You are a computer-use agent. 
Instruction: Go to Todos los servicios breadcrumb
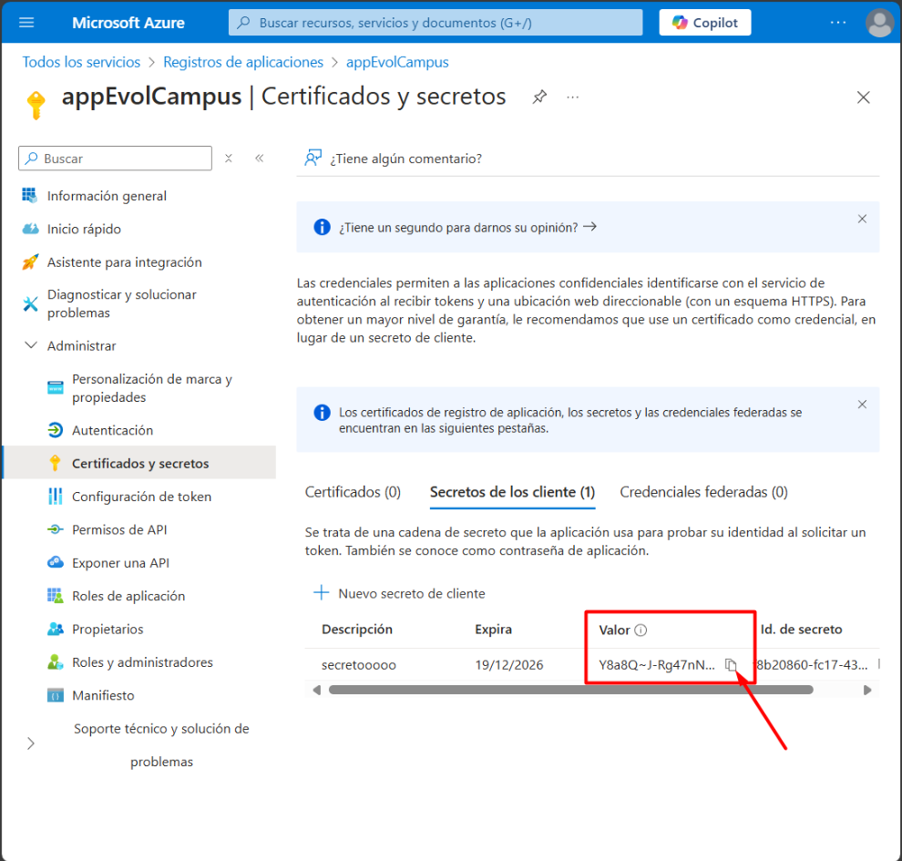81,62
